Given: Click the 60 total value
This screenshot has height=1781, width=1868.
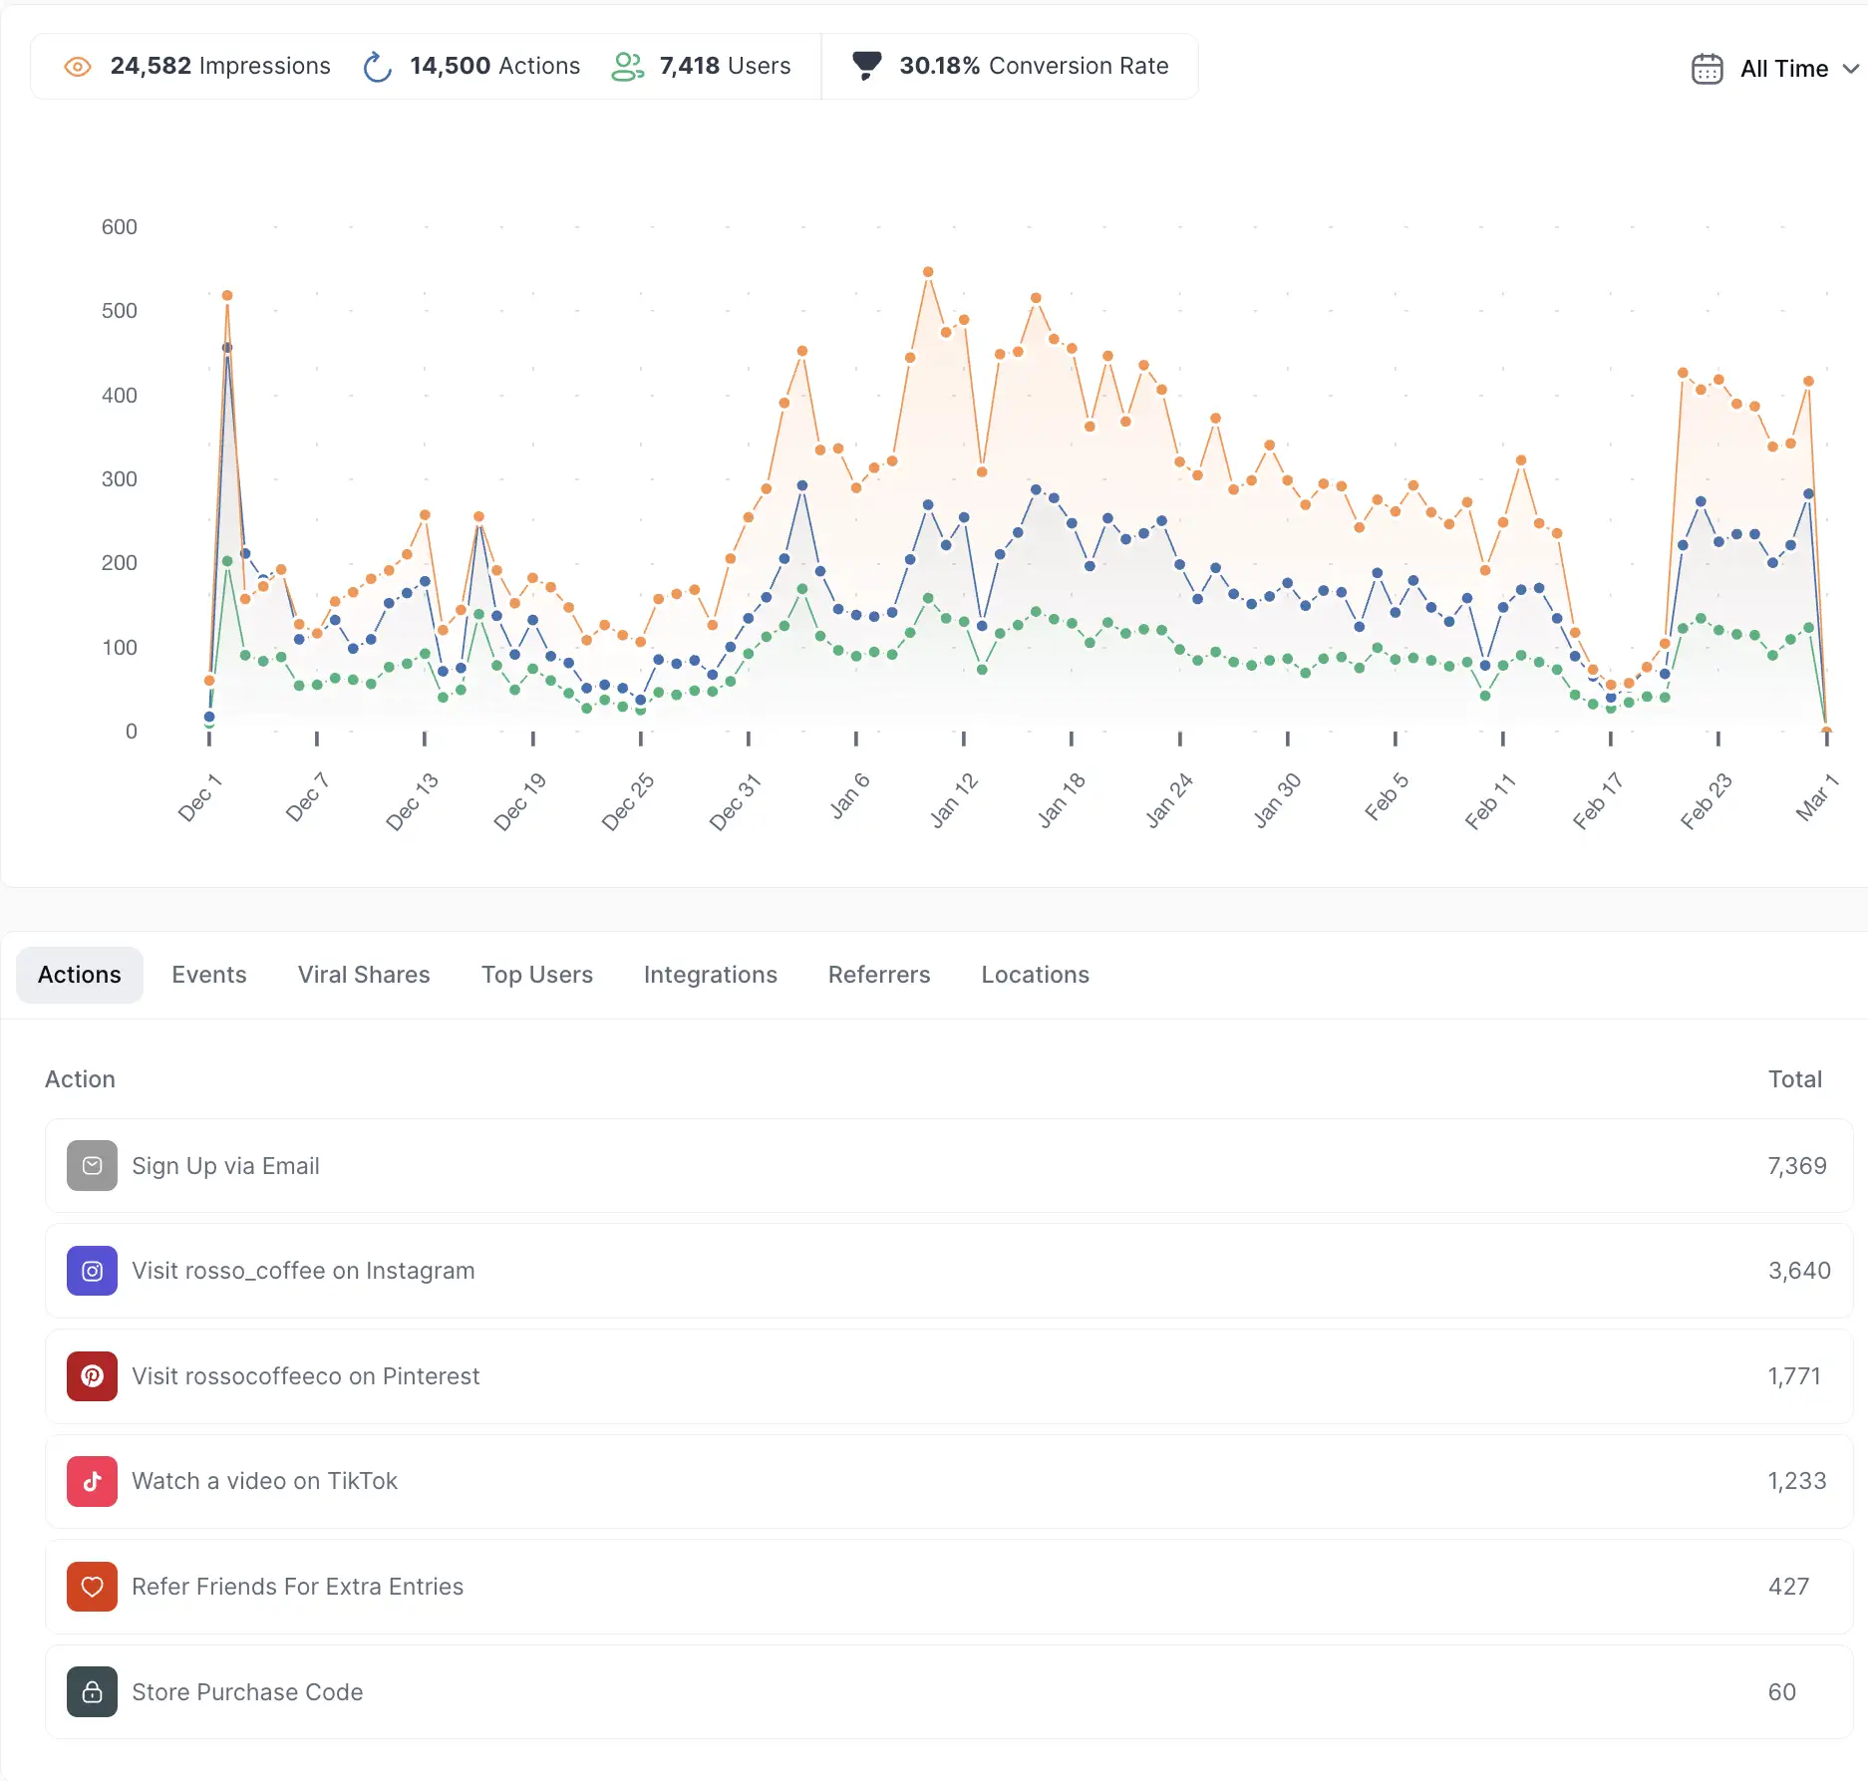Looking at the screenshot, I should (x=1782, y=1692).
